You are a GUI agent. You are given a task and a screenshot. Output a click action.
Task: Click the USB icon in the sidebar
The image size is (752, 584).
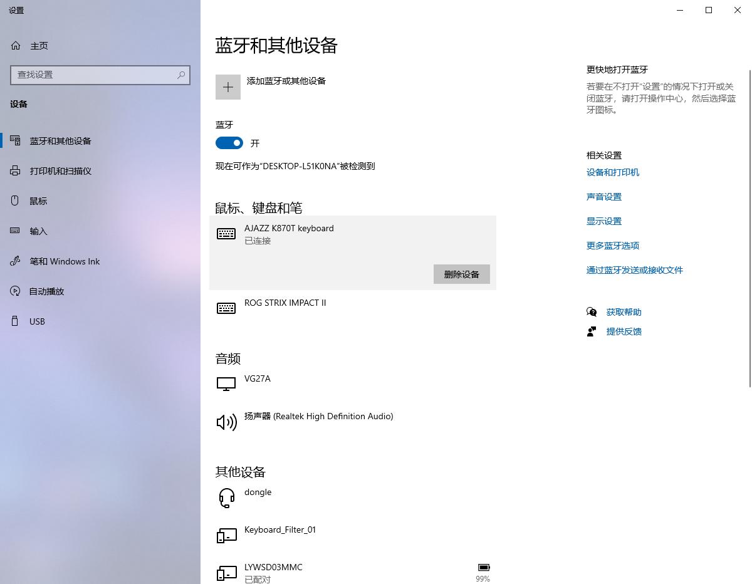point(15,321)
